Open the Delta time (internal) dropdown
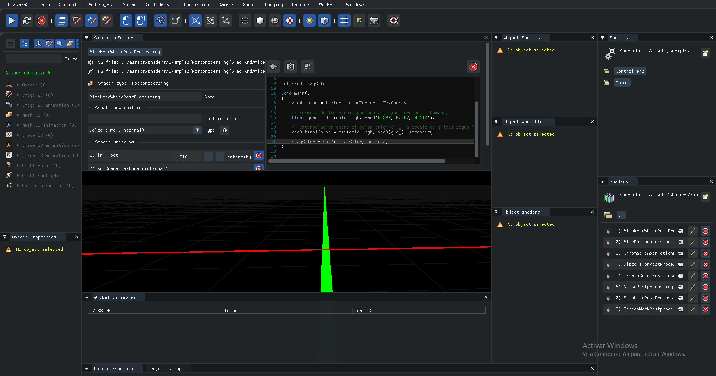 197,130
